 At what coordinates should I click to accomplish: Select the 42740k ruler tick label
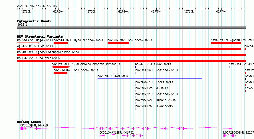pos(124,11)
